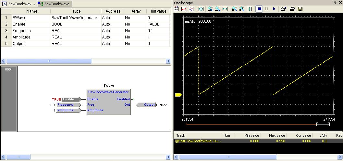This screenshot has width=343, height=161.
Task: Click the Type column header
Action: (x=76, y=11)
